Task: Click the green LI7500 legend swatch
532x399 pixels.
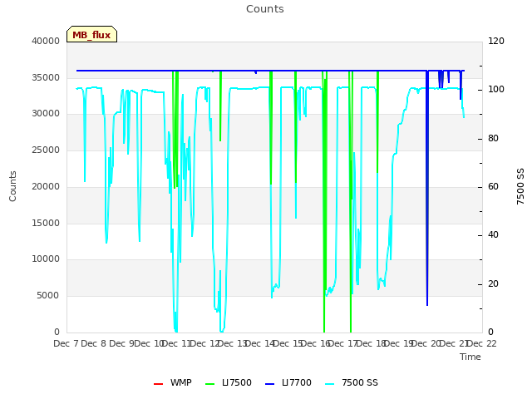Action: point(210,384)
